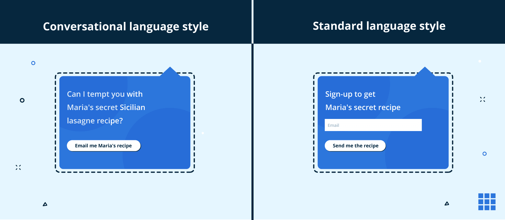
Task: Click the 'Conversational language style' heading
Action: [x=126, y=27]
